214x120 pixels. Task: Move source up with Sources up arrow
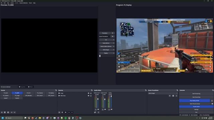69,112
